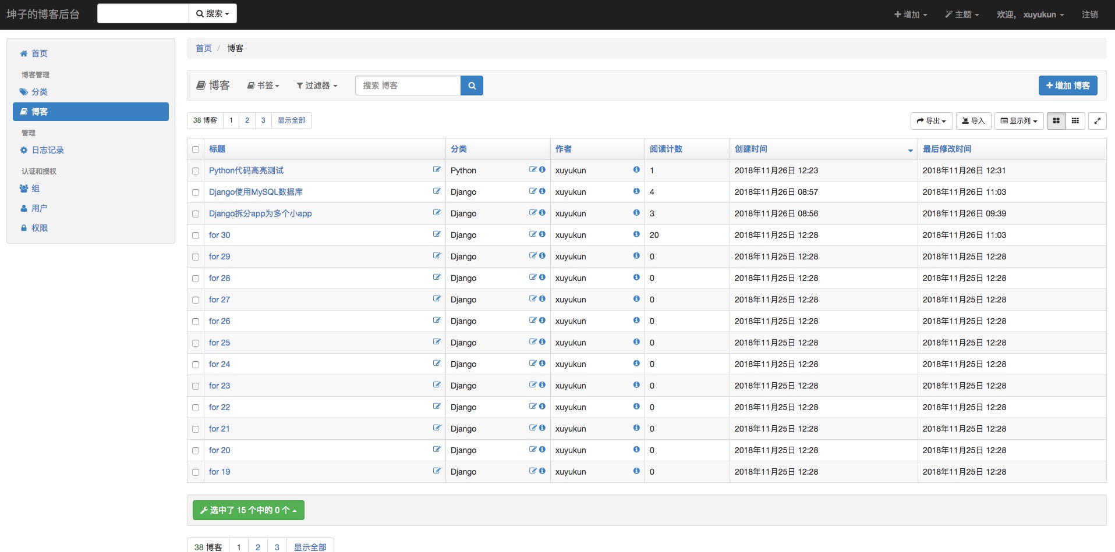
Task: Click 注销 to log out
Action: point(1090,15)
